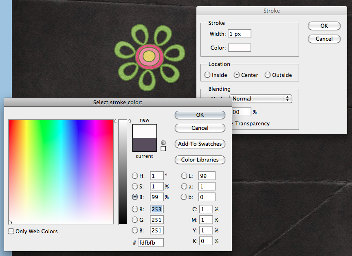
Task: Click the H degrees value field
Action: pos(157,175)
